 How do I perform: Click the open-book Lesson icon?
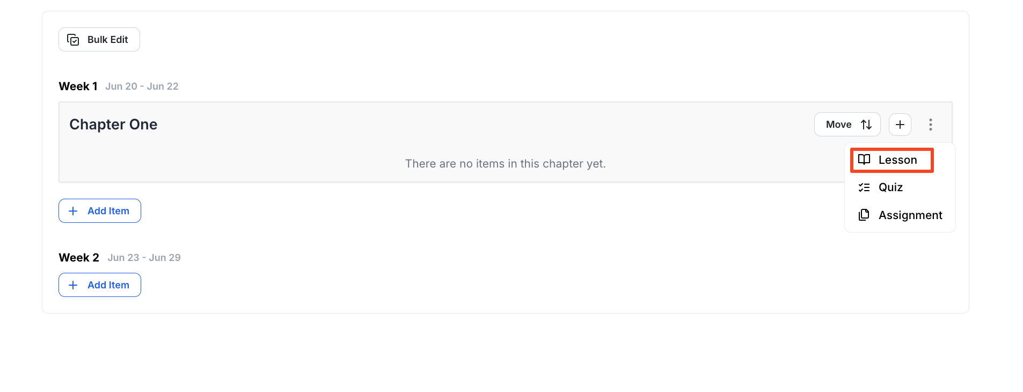pyautogui.click(x=864, y=159)
